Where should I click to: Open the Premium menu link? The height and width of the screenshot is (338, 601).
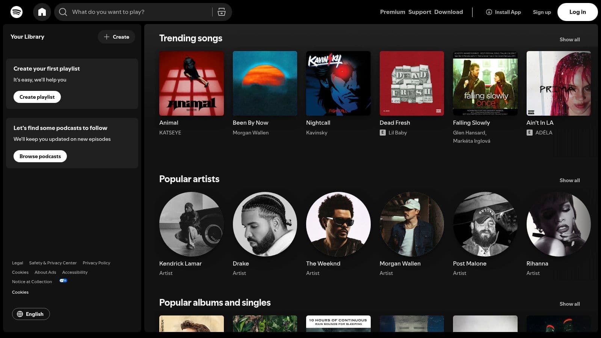click(393, 12)
